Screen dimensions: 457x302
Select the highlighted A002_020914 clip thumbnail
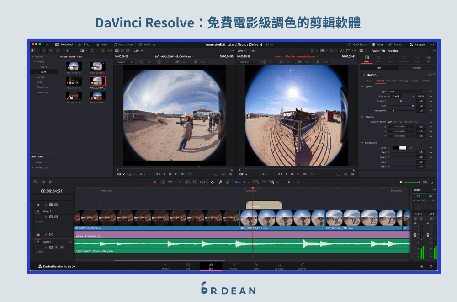[x=97, y=81]
